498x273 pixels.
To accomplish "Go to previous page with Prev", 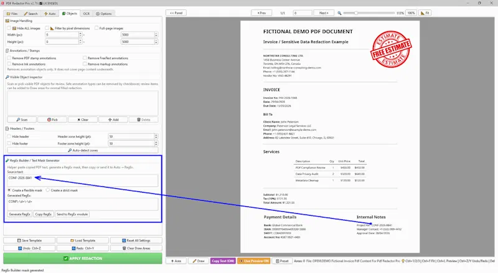I will (x=261, y=13).
